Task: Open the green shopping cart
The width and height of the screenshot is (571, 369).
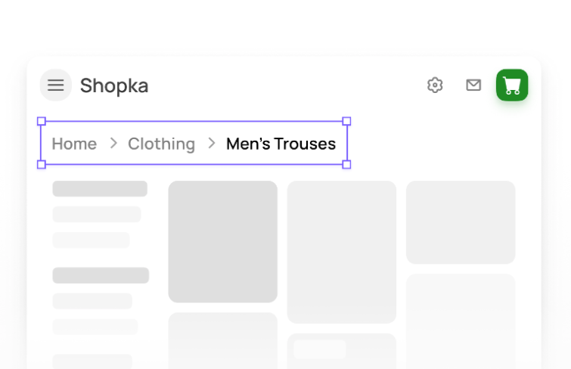Action: 512,85
